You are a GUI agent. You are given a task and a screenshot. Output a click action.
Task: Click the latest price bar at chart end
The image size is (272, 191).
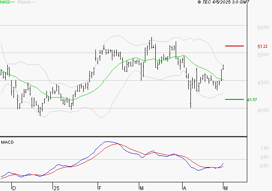pyautogui.click(x=223, y=67)
